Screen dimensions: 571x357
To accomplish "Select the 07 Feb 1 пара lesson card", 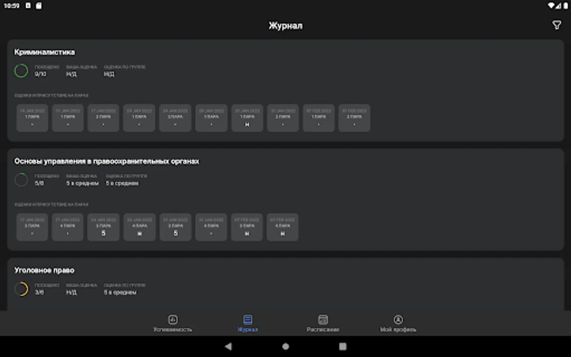I will pos(318,118).
